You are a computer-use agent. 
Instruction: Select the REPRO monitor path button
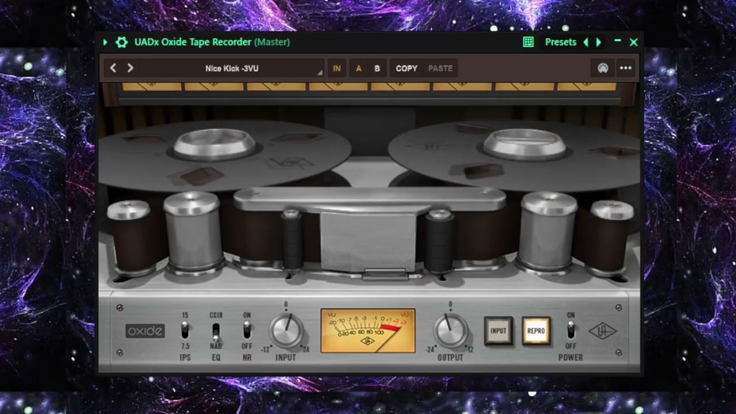pyautogui.click(x=536, y=331)
